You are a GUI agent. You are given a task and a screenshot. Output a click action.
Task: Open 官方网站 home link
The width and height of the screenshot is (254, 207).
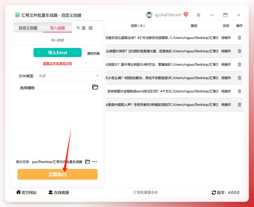[26, 192]
